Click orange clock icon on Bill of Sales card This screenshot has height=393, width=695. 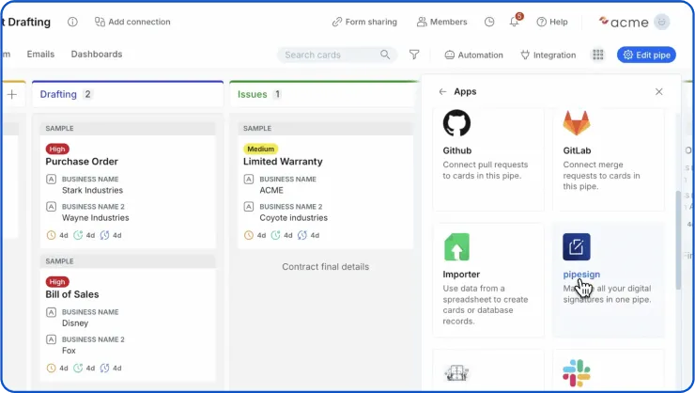point(51,368)
